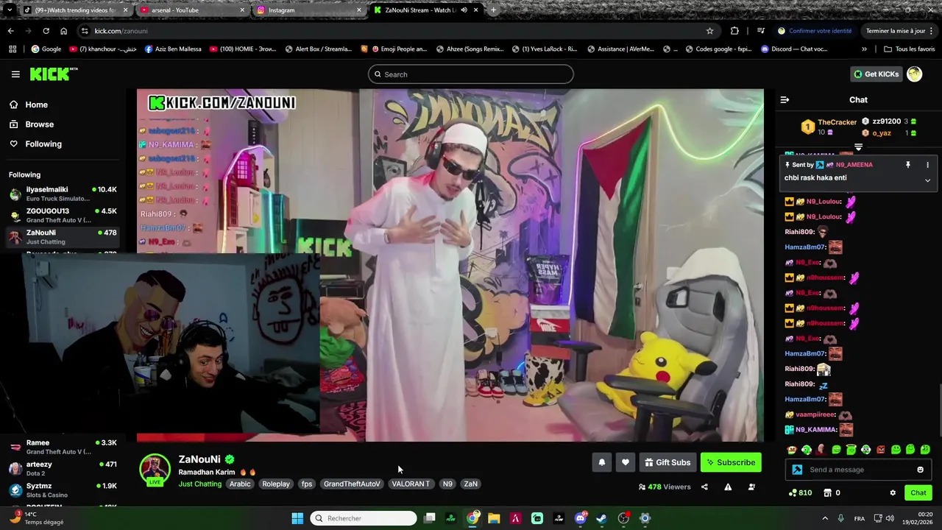Click the Gift Subs button
942x530 pixels.
pos(667,462)
